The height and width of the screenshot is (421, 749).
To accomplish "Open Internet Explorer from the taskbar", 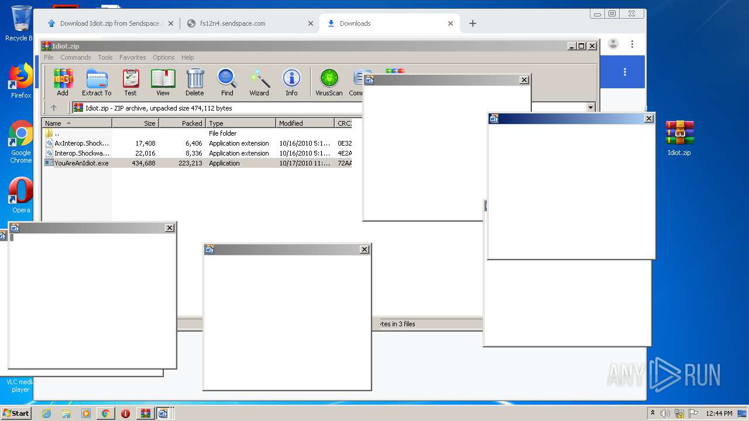I will pyautogui.click(x=46, y=413).
